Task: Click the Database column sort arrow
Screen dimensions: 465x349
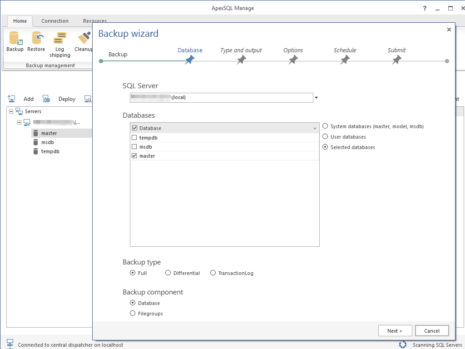Action: (315, 129)
